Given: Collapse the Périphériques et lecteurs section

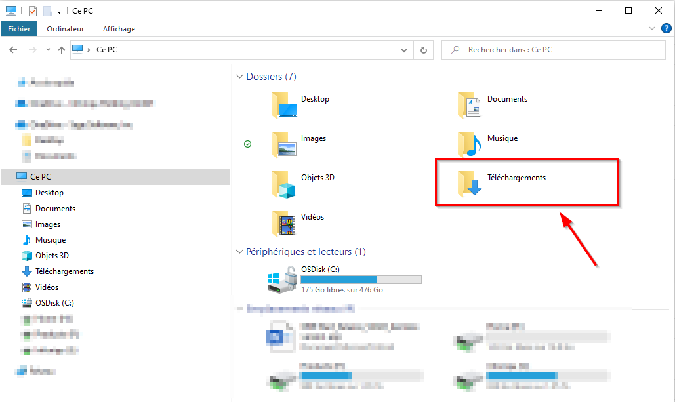Looking at the screenshot, I should tap(240, 252).
